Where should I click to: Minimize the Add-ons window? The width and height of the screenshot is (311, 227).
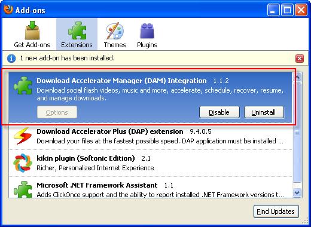pos(273,10)
